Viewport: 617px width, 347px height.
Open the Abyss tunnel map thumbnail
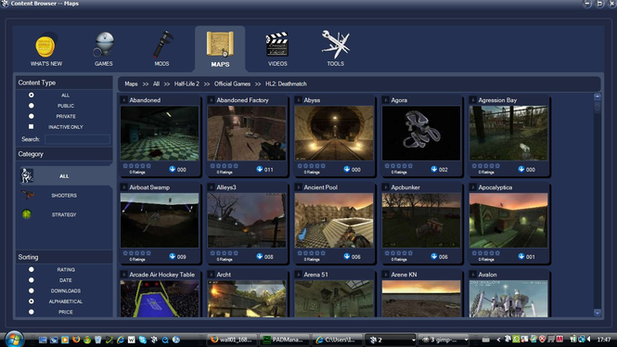coord(334,133)
